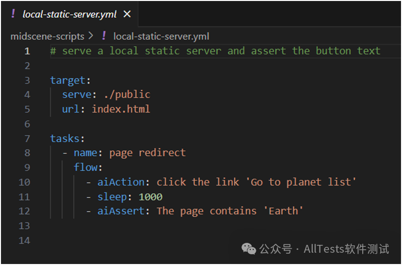The image size is (402, 265).
Task: Click the aiAction key on line 10
Action: coord(121,182)
